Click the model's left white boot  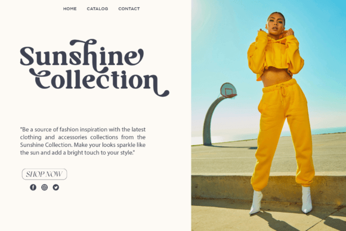coord(256,202)
